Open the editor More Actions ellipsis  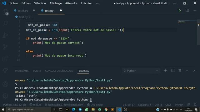click(194, 10)
